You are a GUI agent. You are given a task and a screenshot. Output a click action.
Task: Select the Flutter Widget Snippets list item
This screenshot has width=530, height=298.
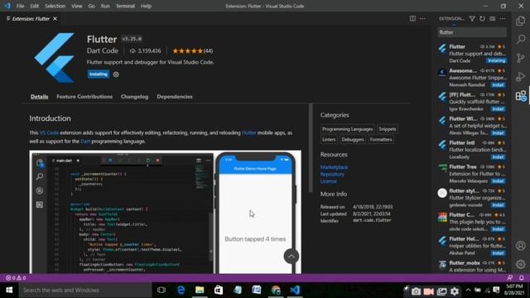[472, 126]
